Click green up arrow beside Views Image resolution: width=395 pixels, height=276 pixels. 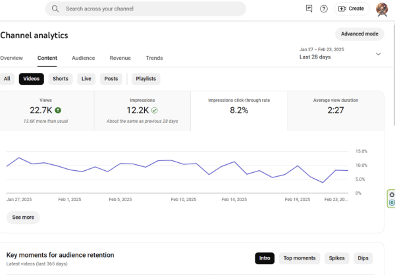tap(58, 110)
